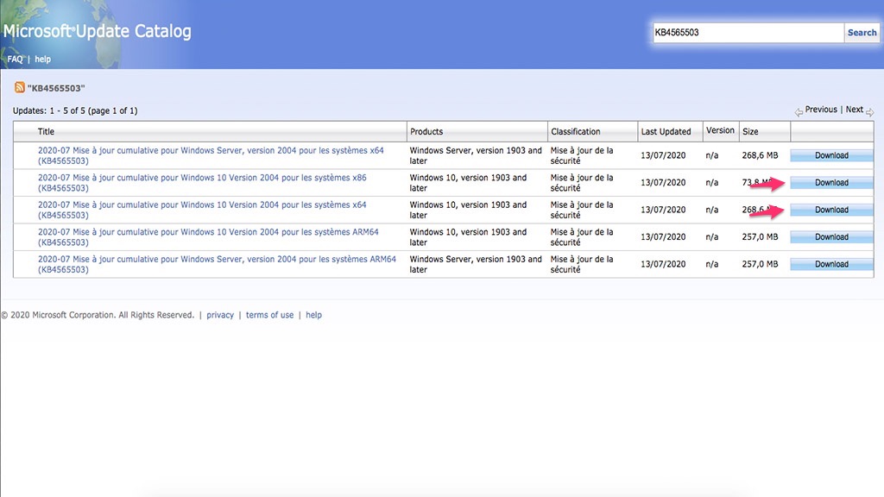Download the Windows Server ARM64 update
The height and width of the screenshot is (497, 884).
click(x=831, y=264)
